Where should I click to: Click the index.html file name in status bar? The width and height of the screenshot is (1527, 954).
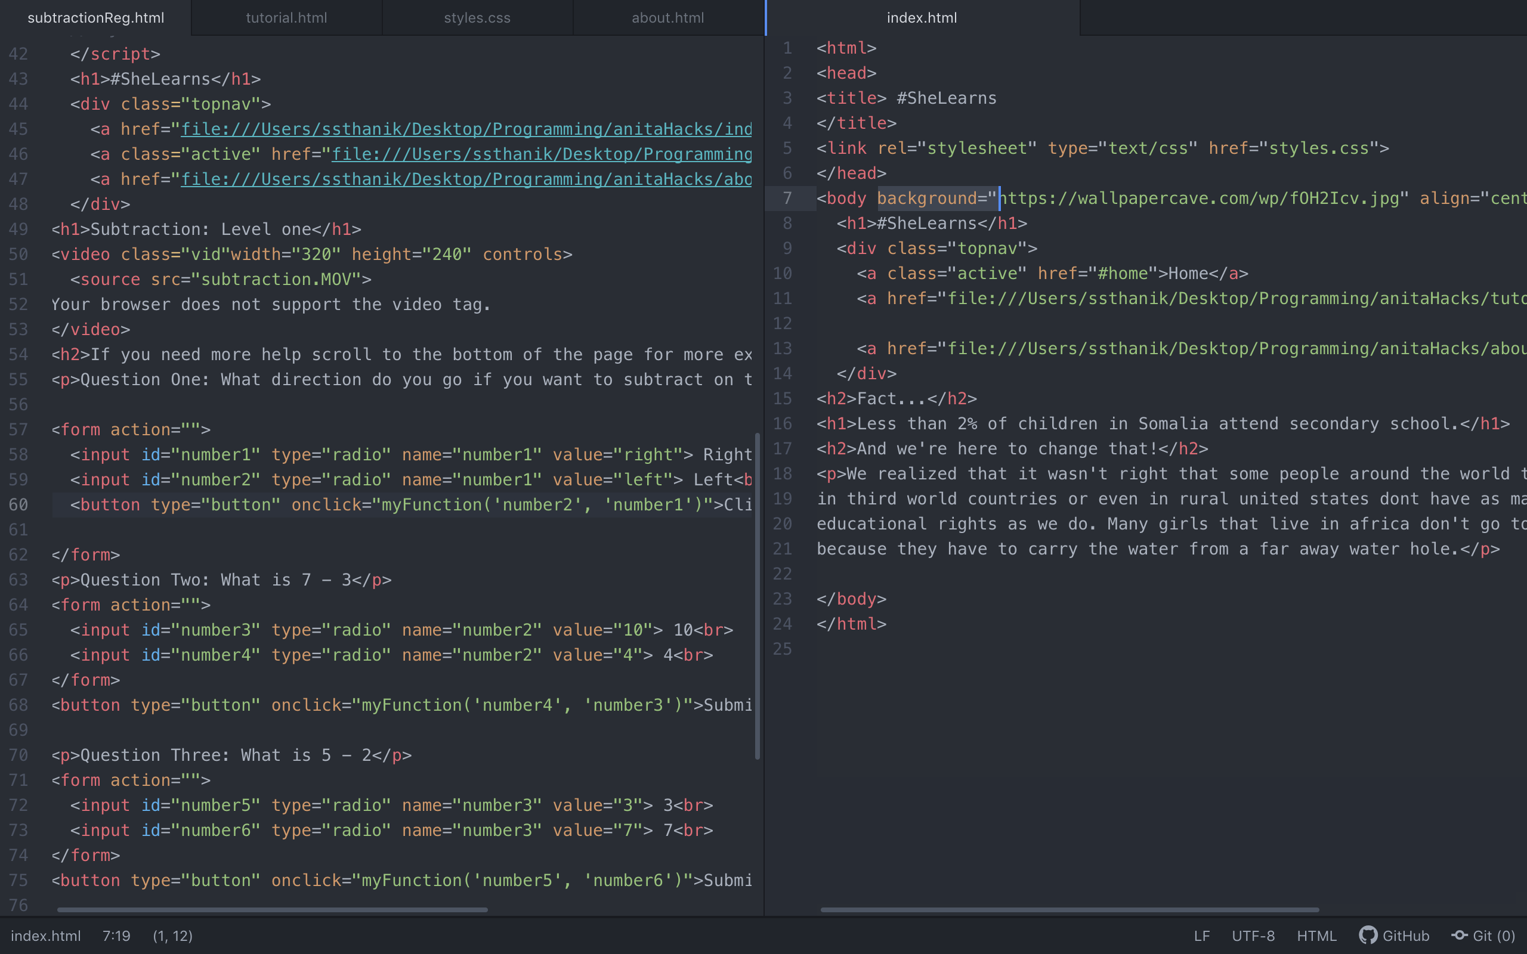pyautogui.click(x=45, y=936)
